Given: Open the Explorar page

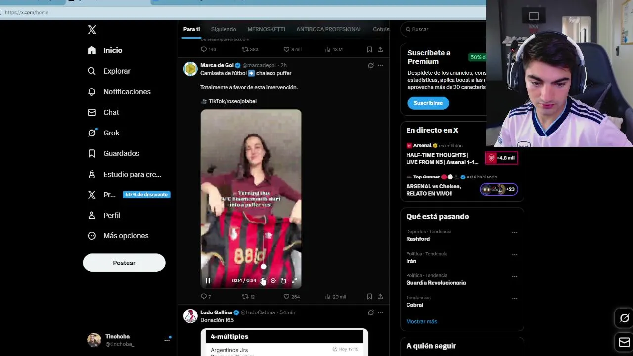Looking at the screenshot, I should pyautogui.click(x=109, y=71).
